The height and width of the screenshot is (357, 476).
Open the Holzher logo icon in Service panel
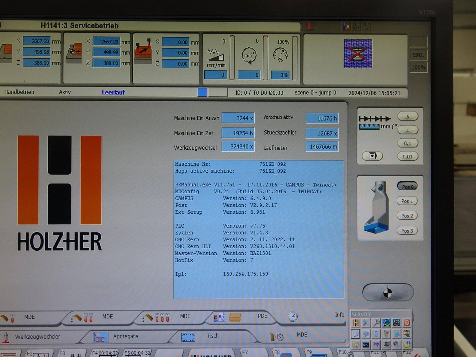pyautogui.click(x=356, y=323)
